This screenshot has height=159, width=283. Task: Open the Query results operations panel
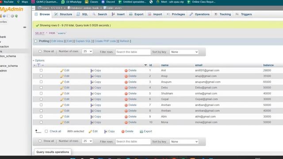(53, 152)
